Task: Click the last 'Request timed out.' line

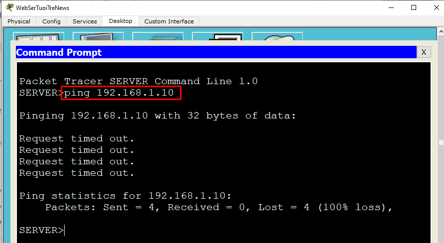Action: pos(77,173)
